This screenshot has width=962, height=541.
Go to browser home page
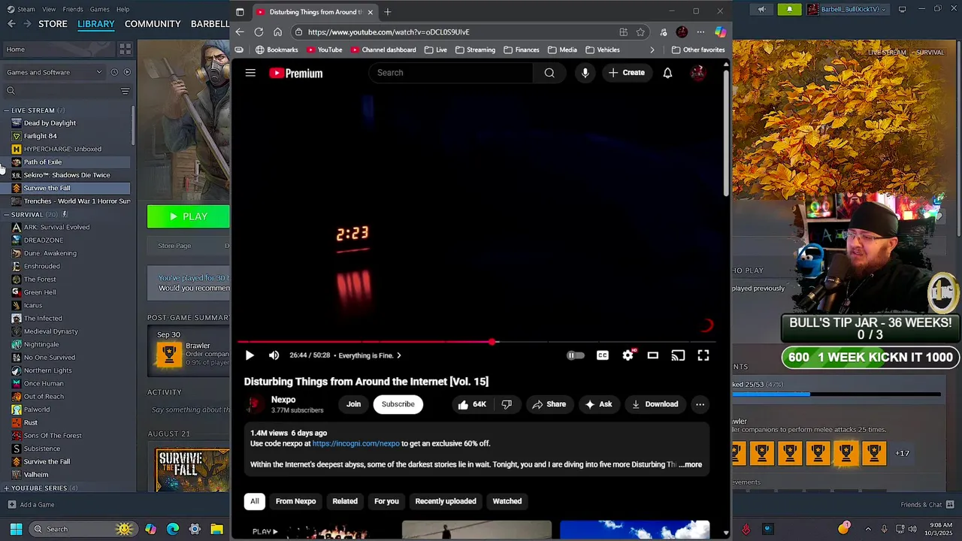click(277, 32)
